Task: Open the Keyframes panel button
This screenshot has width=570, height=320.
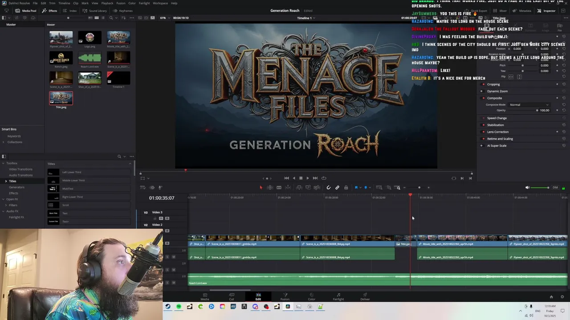Action: coord(123,11)
